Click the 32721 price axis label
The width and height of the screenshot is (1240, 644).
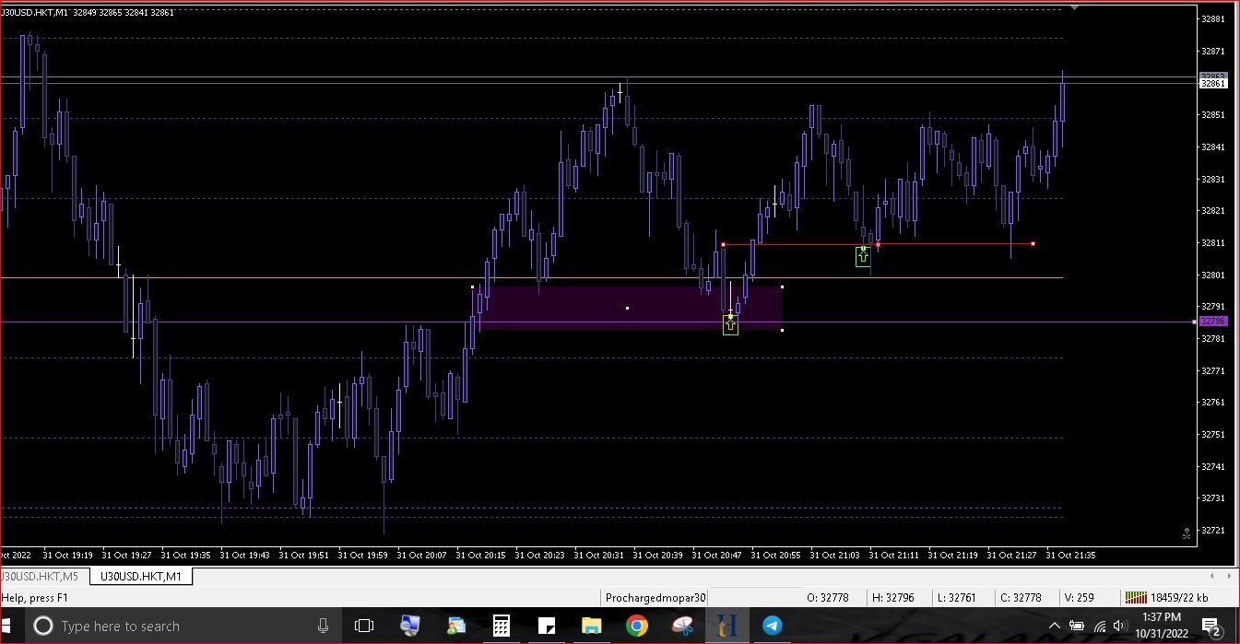[x=1213, y=531]
